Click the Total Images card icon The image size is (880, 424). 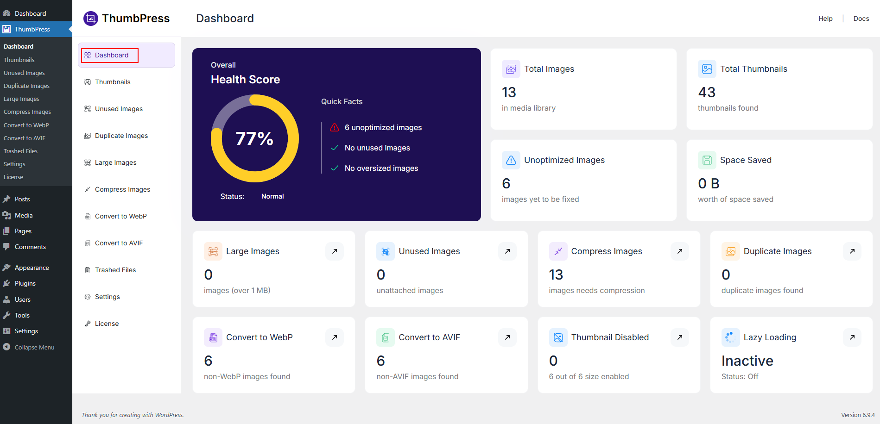click(x=511, y=69)
